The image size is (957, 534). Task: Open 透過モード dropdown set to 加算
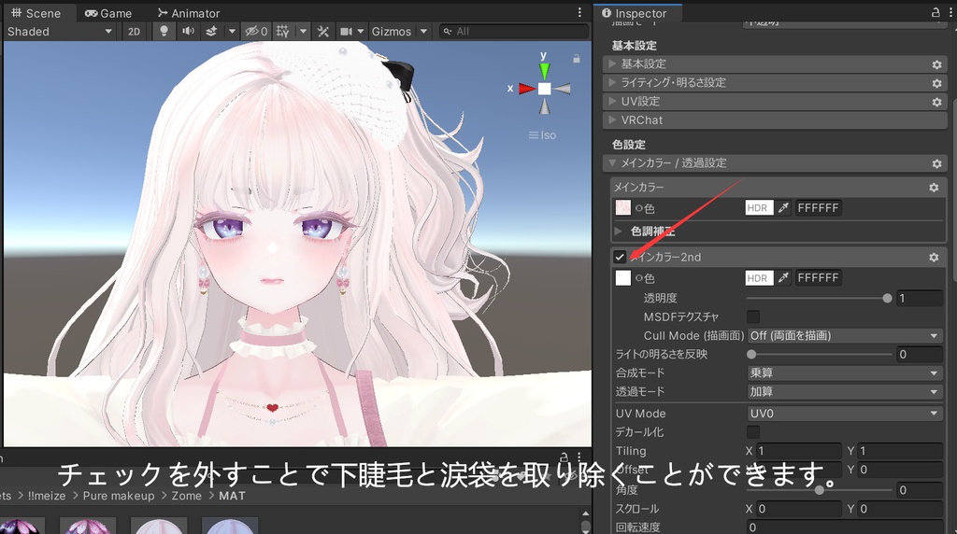845,391
